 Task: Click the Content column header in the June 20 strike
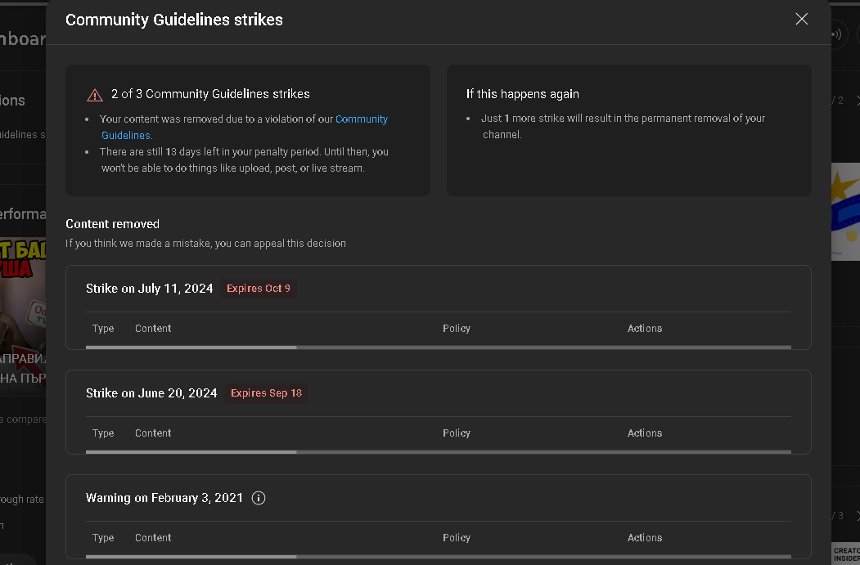click(x=153, y=433)
